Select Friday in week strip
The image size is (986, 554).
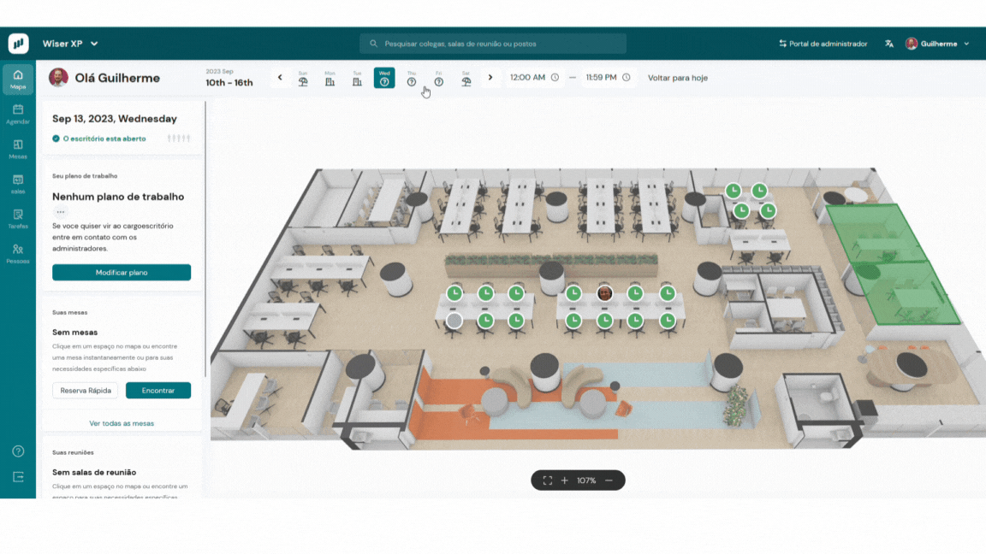pyautogui.click(x=438, y=79)
